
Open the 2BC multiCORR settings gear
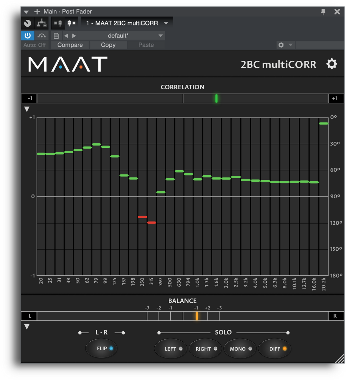point(332,64)
